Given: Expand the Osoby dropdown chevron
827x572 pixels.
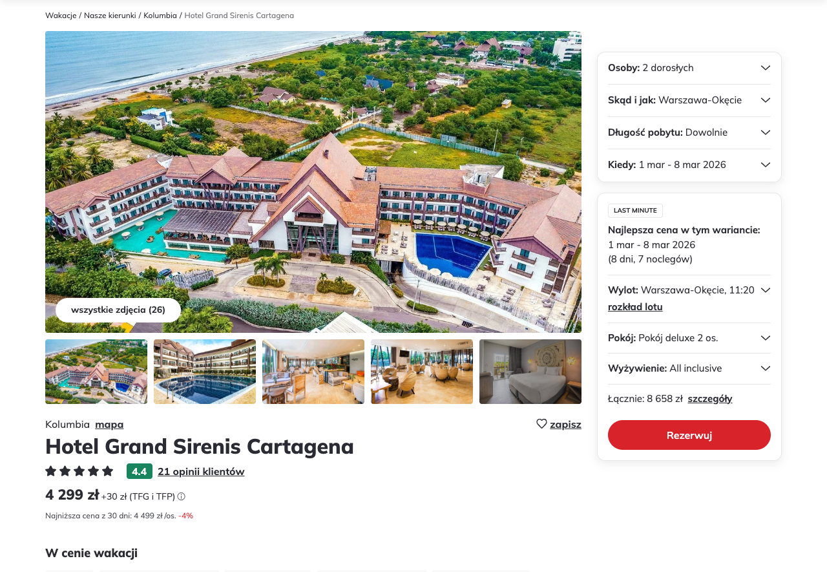Looking at the screenshot, I should pyautogui.click(x=766, y=68).
